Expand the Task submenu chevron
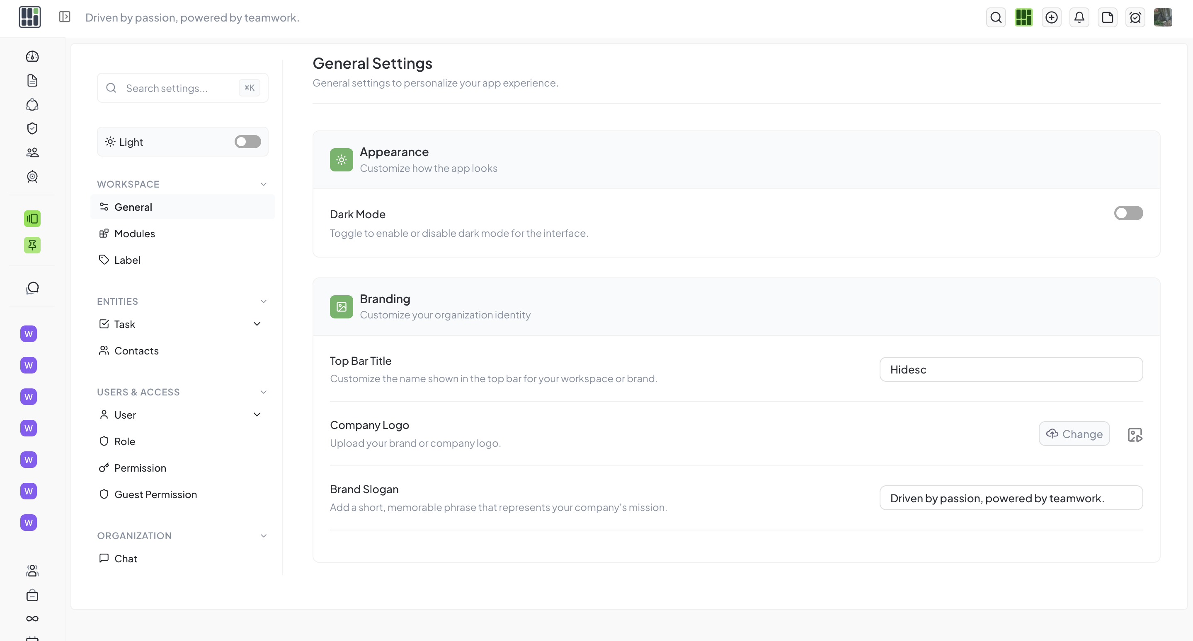The height and width of the screenshot is (641, 1193). pos(257,324)
